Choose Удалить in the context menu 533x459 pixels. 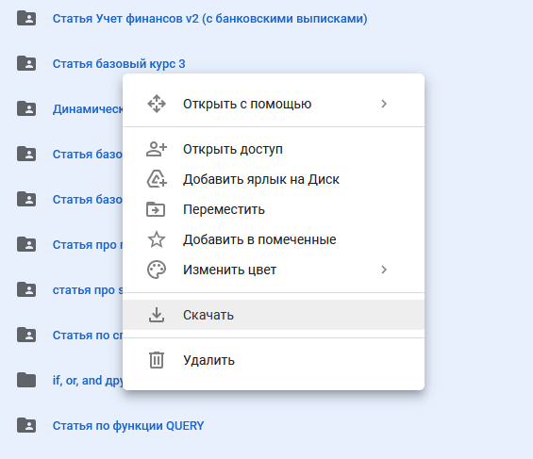click(274, 360)
